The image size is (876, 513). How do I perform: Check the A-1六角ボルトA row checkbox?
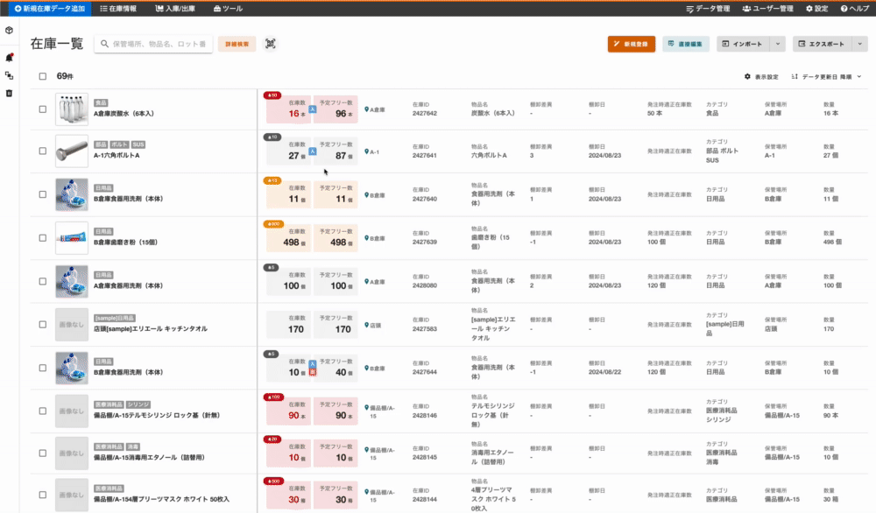42,151
